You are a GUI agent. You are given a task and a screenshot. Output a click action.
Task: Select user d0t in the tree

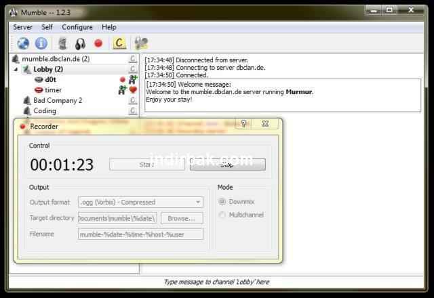[50, 80]
